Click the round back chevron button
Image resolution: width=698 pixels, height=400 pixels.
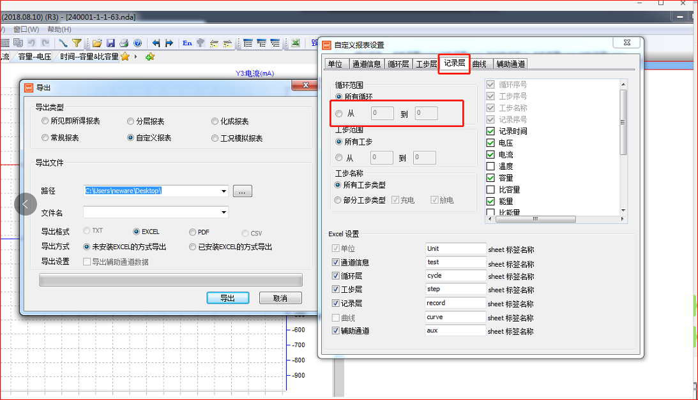[26, 204]
